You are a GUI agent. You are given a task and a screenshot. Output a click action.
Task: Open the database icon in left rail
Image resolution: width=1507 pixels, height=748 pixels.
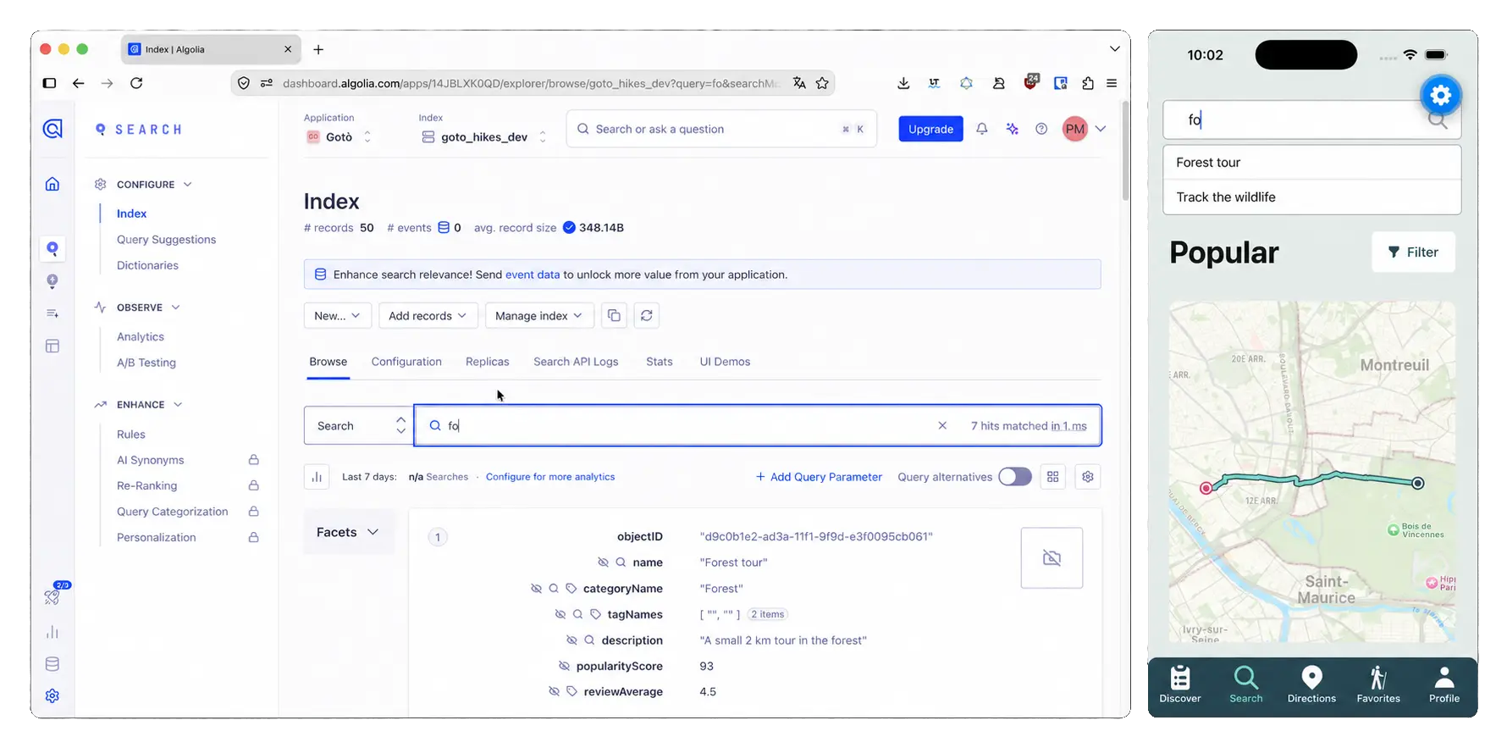[52, 664]
